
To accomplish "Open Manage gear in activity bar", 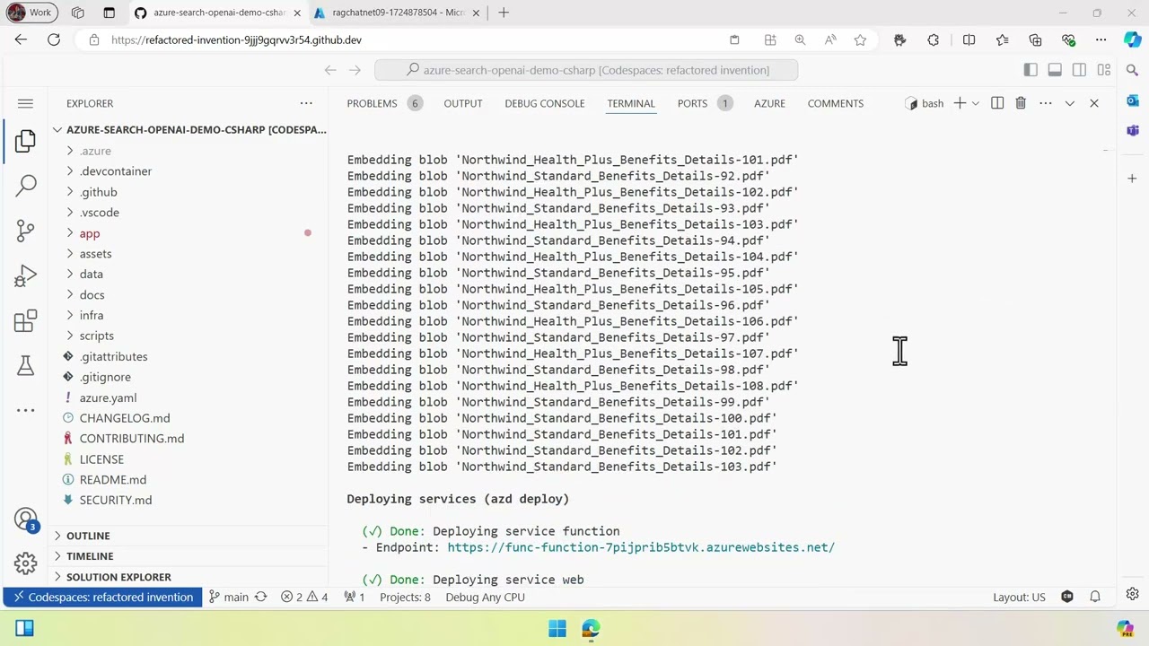I will 25,563.
